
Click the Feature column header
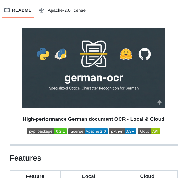35,176
